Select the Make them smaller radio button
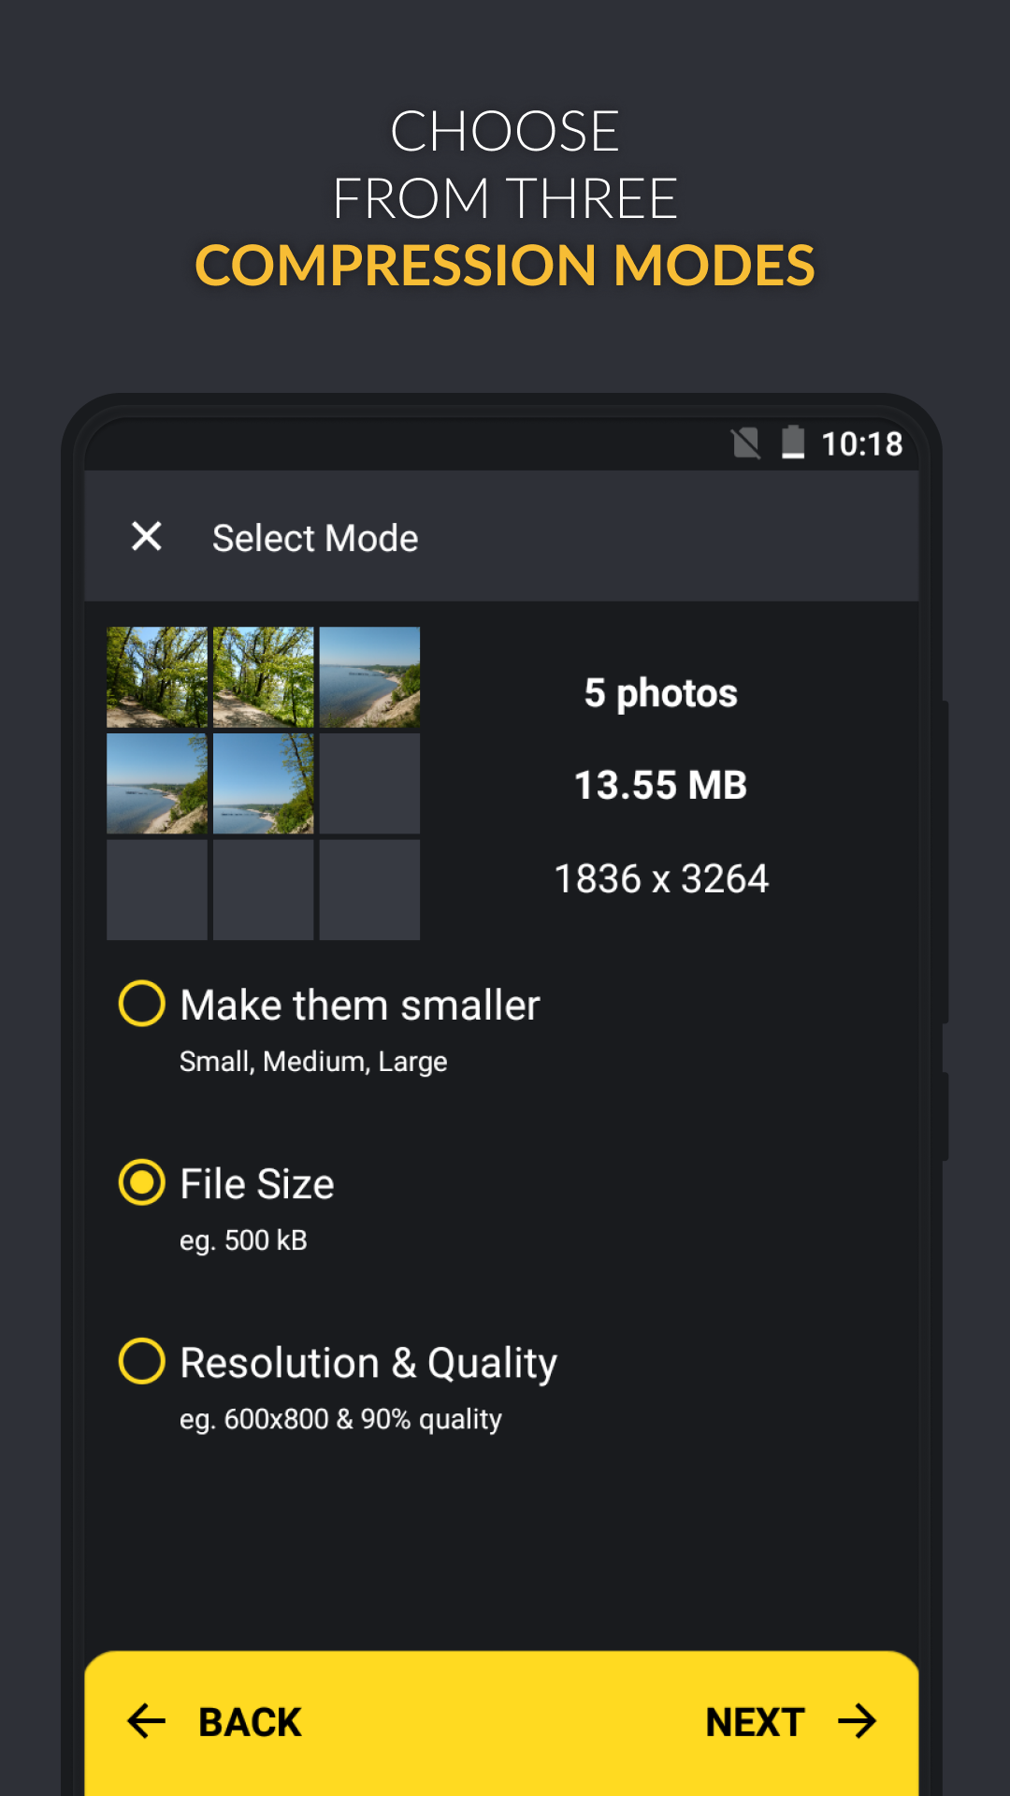1010x1796 pixels. 142,1004
